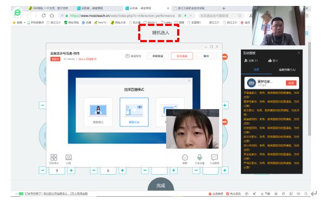Click the four-square layout mode icon
Viewport: 331px width, 207px height.
54,157
